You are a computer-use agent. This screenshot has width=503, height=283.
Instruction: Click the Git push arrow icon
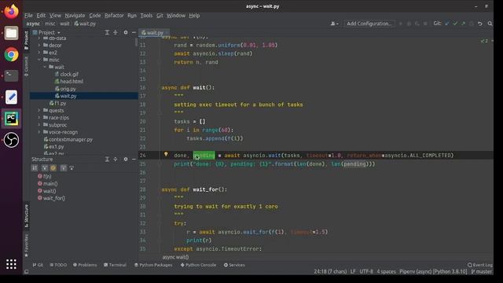(x=463, y=24)
